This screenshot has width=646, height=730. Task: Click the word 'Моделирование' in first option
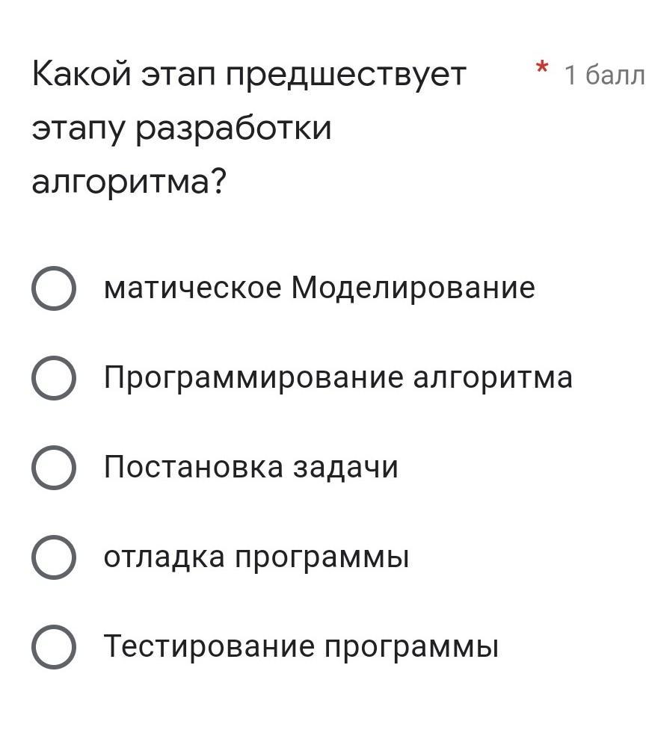pos(413,288)
